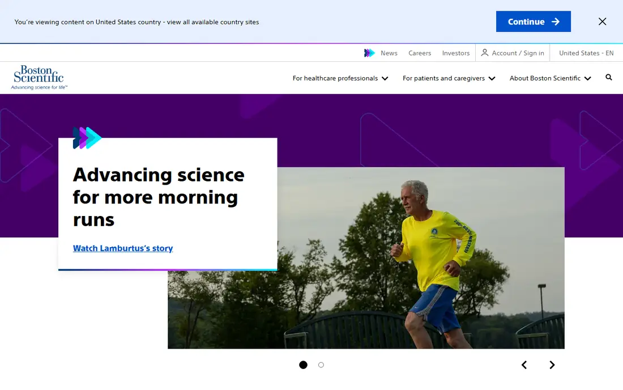This screenshot has width=623, height=390.
Task: Click the Advancing science for more morning runs heading
Action: 159,197
